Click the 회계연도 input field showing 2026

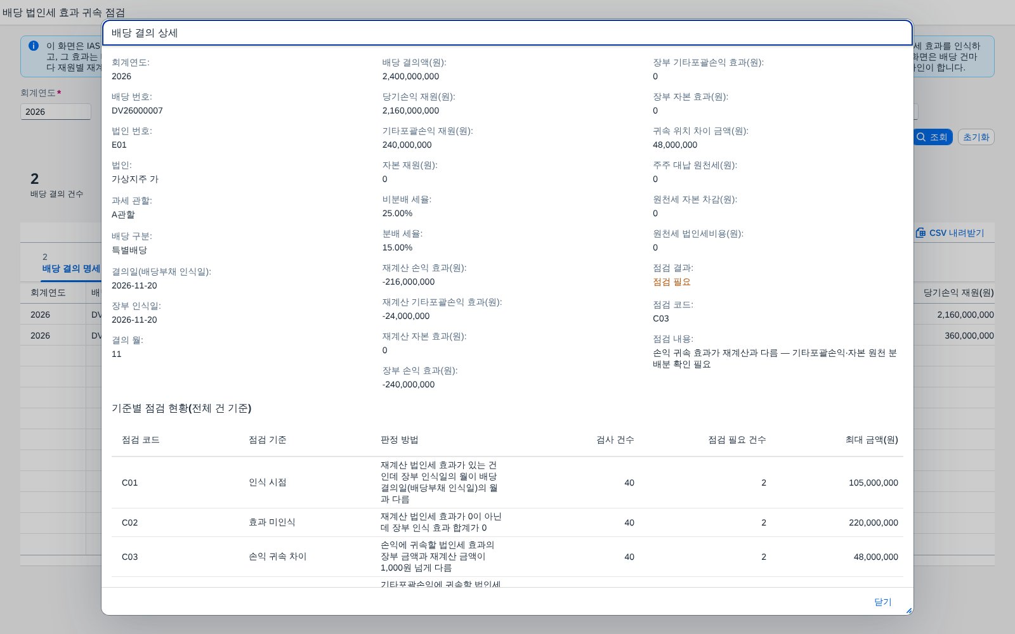56,112
